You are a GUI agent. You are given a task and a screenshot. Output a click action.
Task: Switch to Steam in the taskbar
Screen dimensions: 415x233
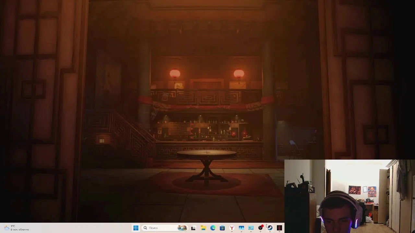coord(270,228)
